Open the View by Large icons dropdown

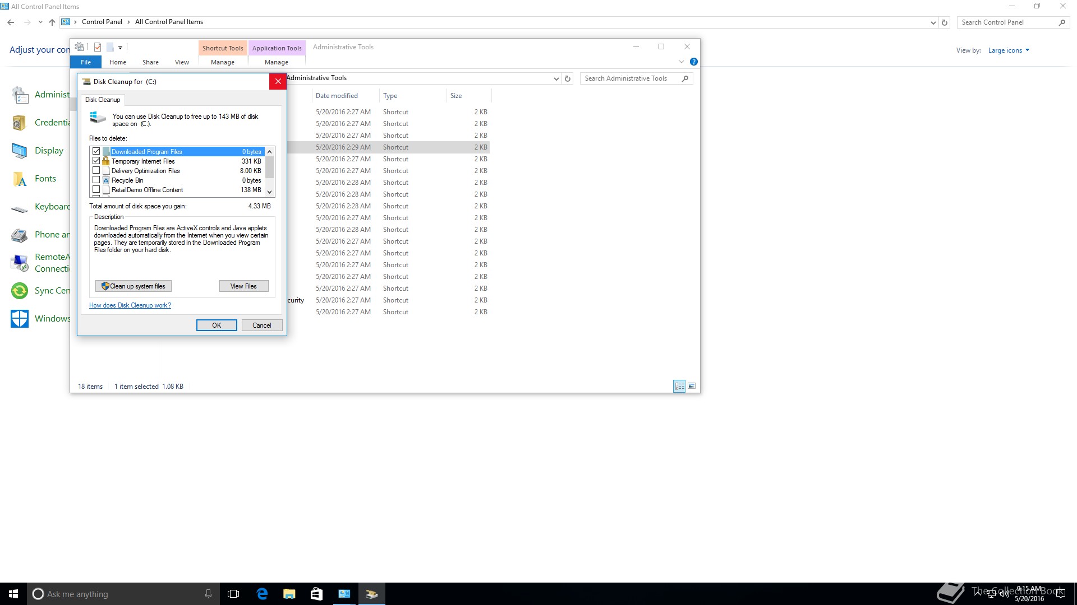(1009, 50)
